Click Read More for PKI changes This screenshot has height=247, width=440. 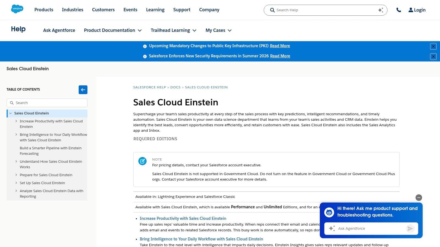280,46
